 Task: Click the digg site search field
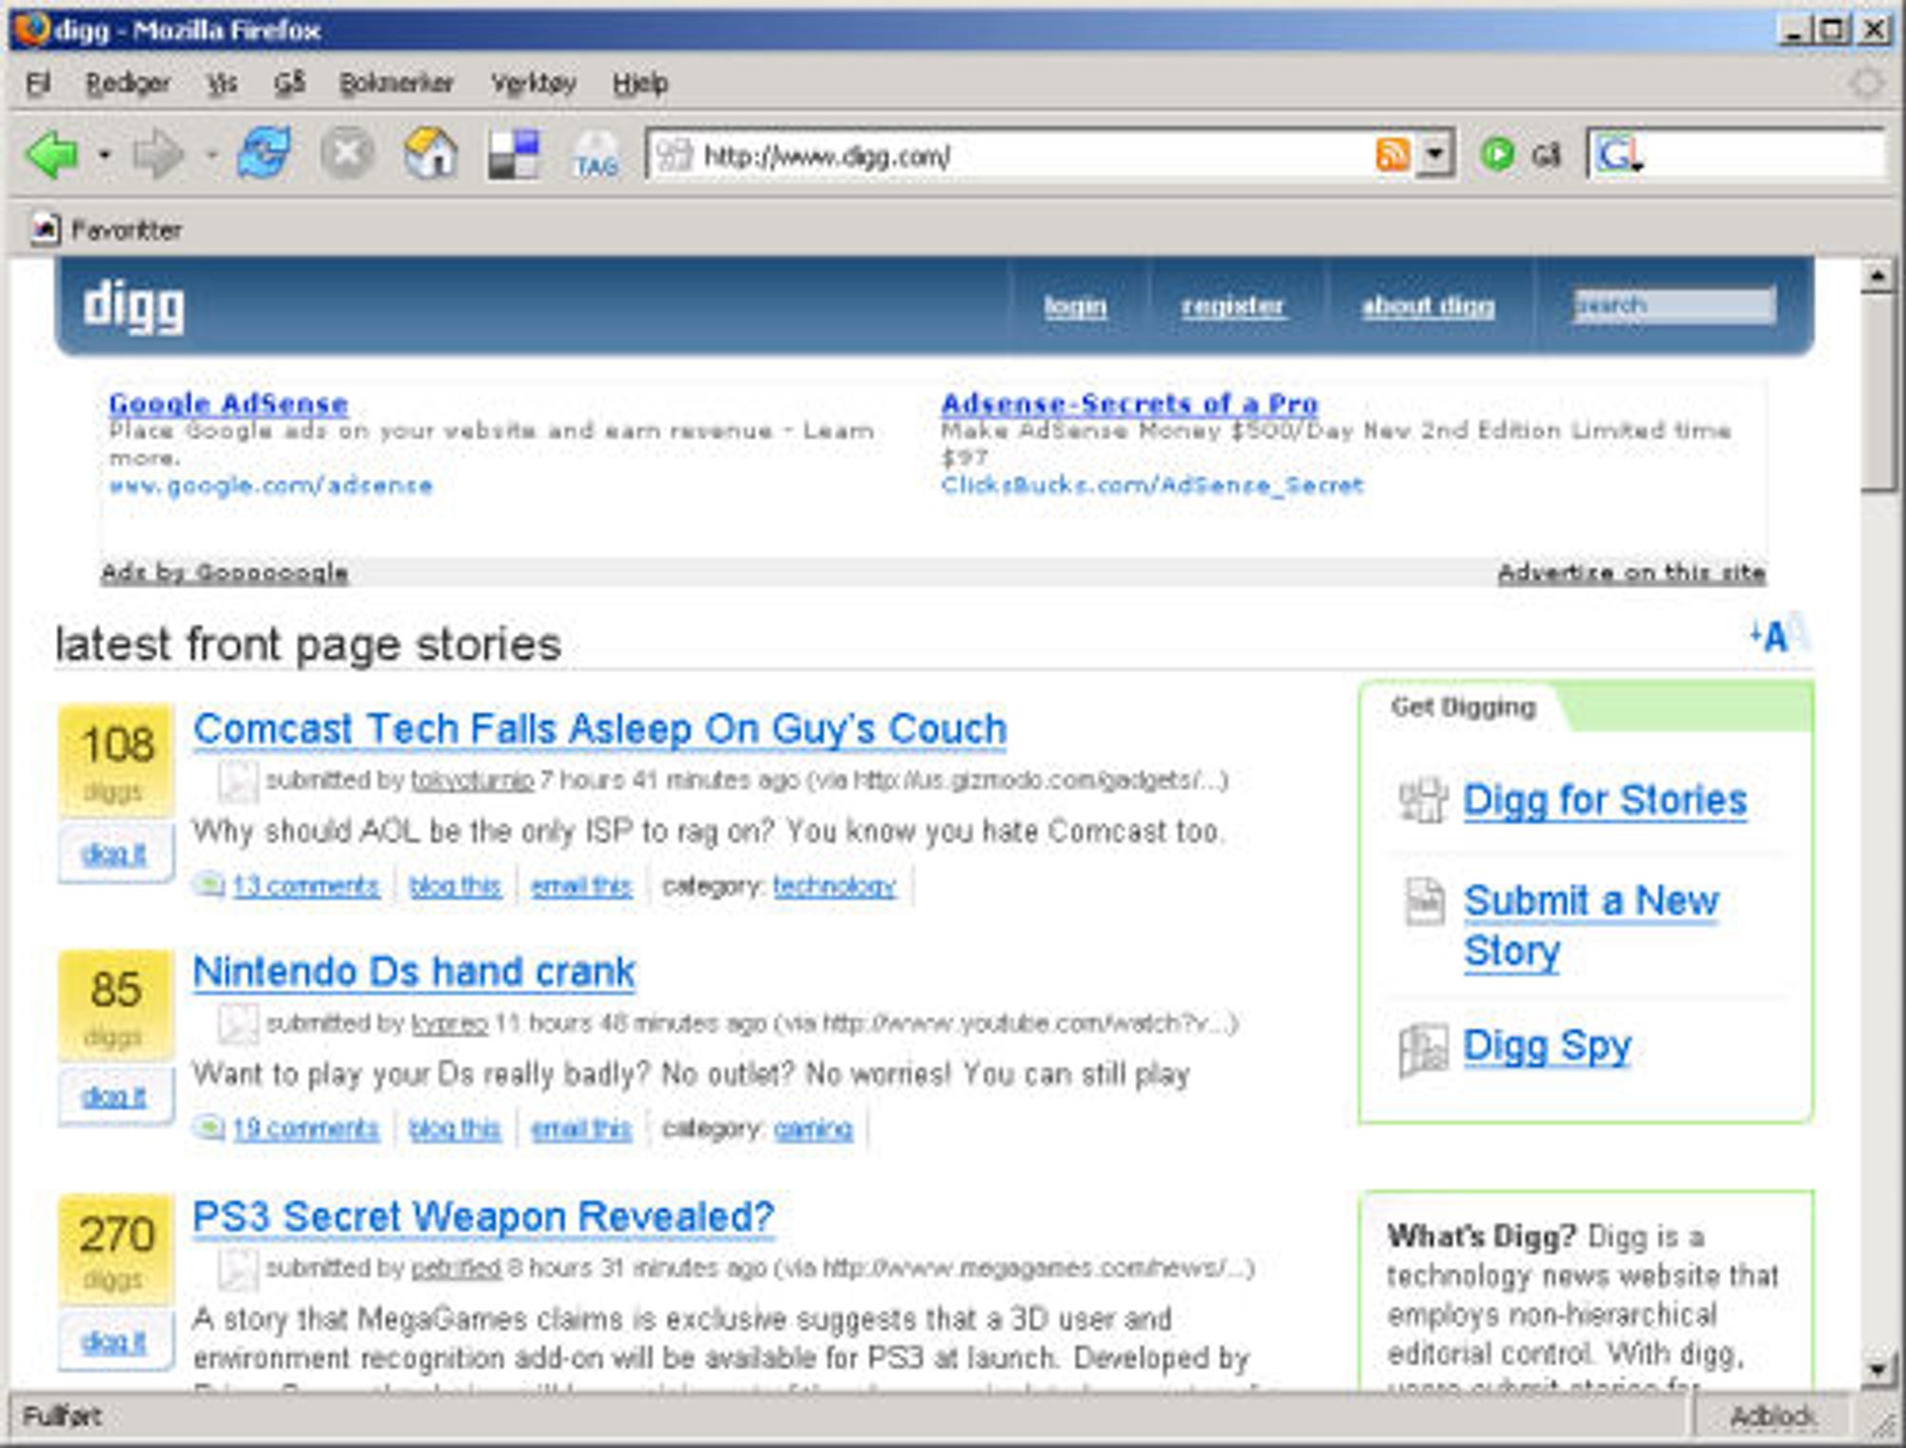1674,306
